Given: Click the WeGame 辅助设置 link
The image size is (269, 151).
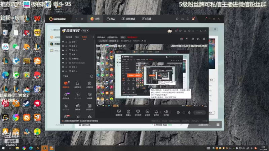Looking at the screenshot, I should point(85,125).
